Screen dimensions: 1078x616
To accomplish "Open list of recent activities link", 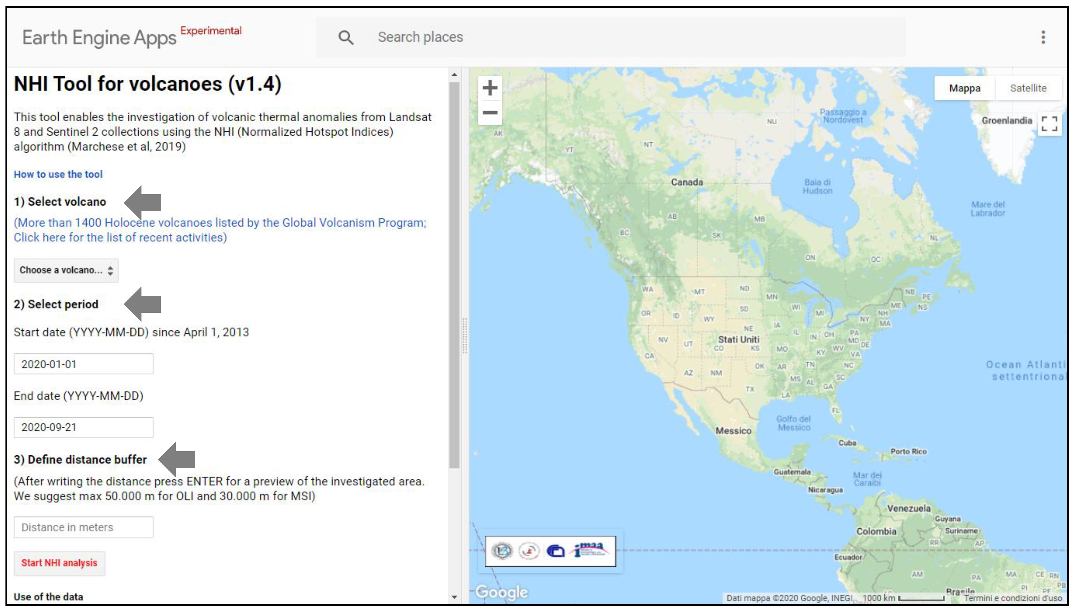I will tap(120, 237).
